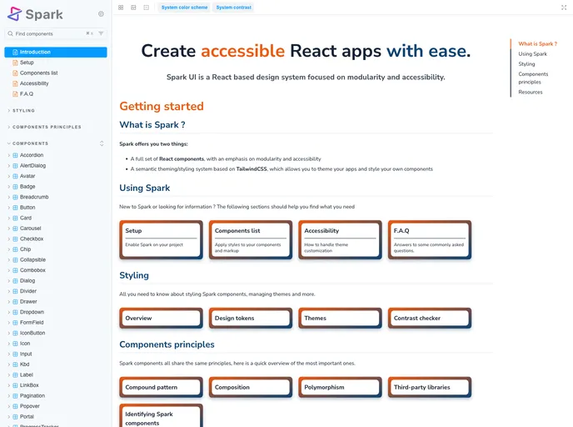
Task: Expand the COMPONENTS PRINCIPLES section
Action: pos(47,127)
